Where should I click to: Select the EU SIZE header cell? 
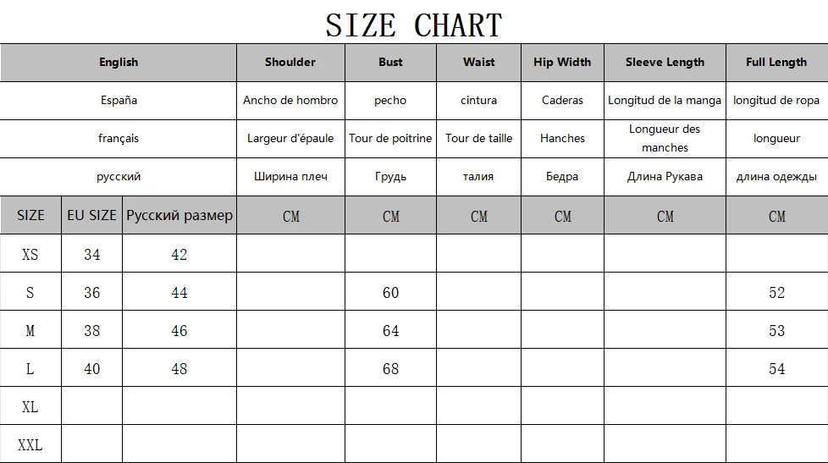click(91, 215)
